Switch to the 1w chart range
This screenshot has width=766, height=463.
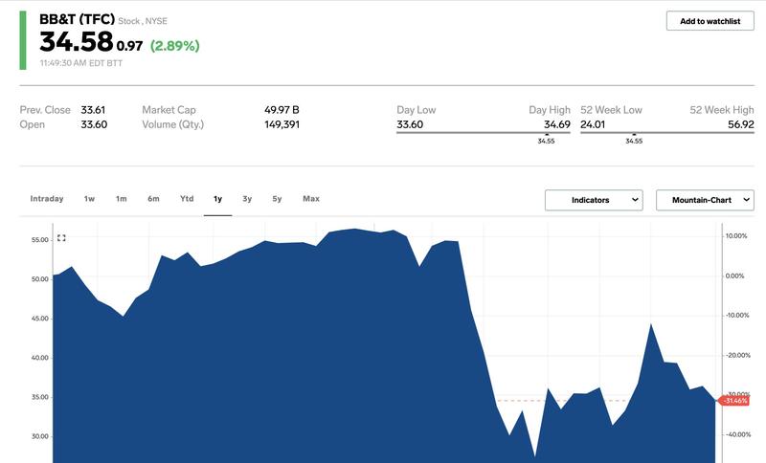click(89, 199)
